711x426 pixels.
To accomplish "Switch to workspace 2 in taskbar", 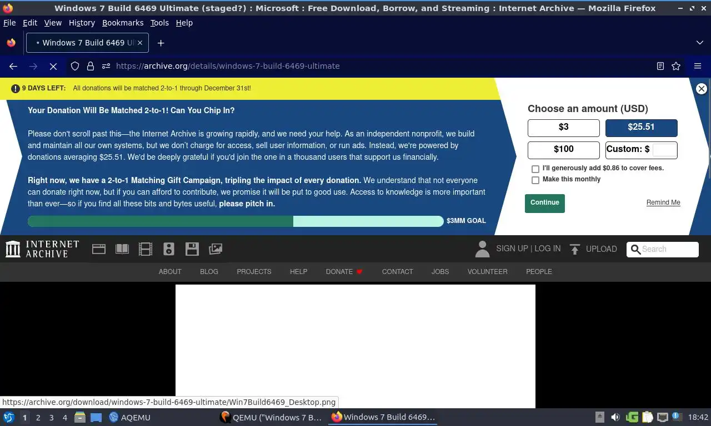I will (x=38, y=418).
